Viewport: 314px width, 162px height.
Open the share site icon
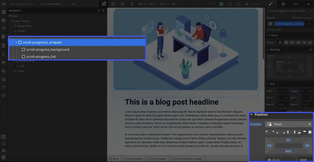(238, 4)
